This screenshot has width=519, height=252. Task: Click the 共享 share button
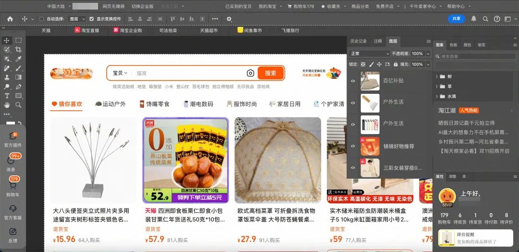[457, 19]
